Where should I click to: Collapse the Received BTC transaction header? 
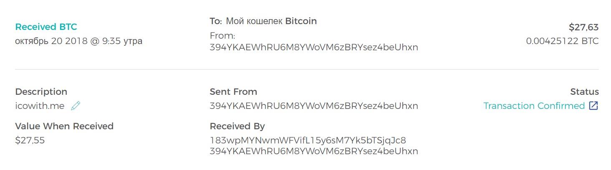(x=46, y=27)
